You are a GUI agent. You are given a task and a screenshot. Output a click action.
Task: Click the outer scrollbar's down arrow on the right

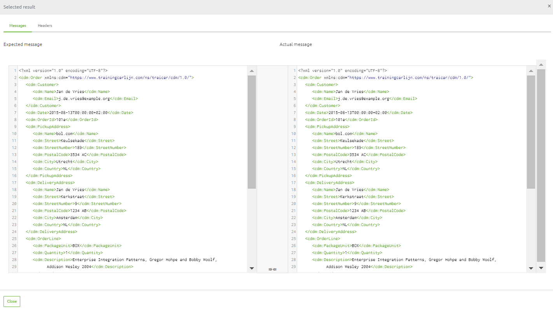[x=541, y=268]
